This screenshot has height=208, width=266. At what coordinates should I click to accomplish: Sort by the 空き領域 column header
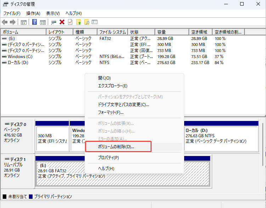201,32
